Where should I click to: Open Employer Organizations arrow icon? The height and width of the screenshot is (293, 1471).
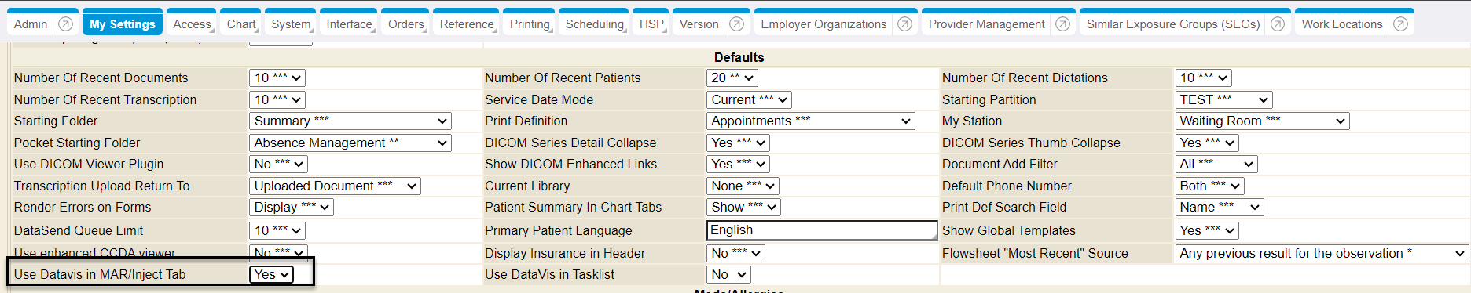(x=904, y=24)
